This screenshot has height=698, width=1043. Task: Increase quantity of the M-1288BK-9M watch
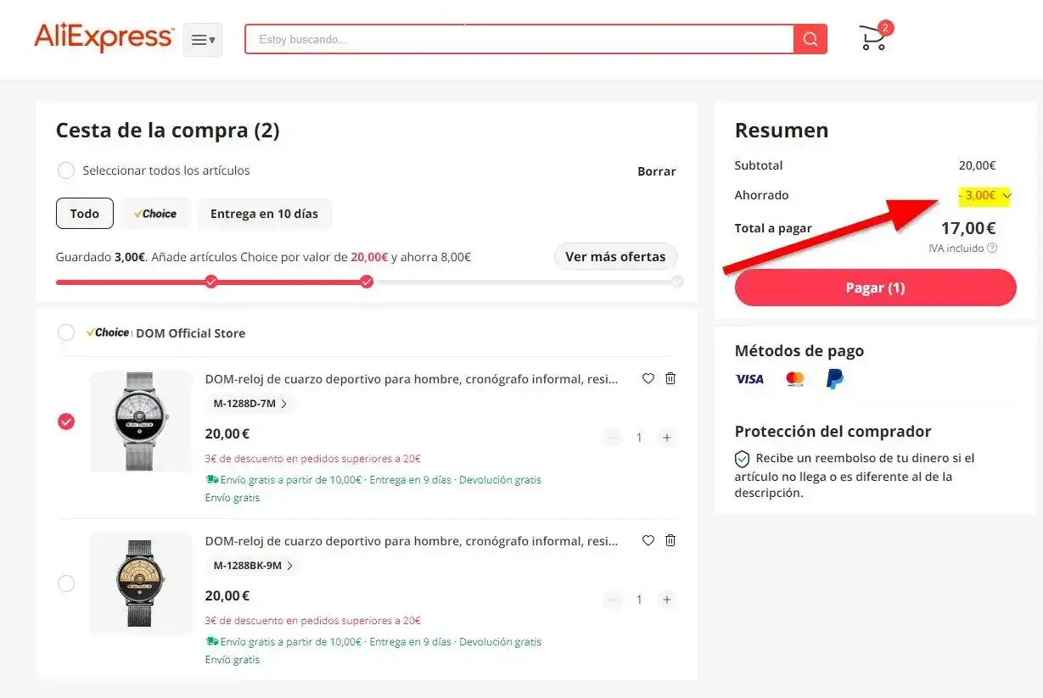(x=667, y=600)
